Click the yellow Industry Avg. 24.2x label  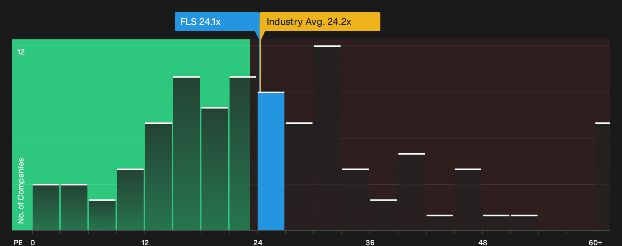coord(320,22)
